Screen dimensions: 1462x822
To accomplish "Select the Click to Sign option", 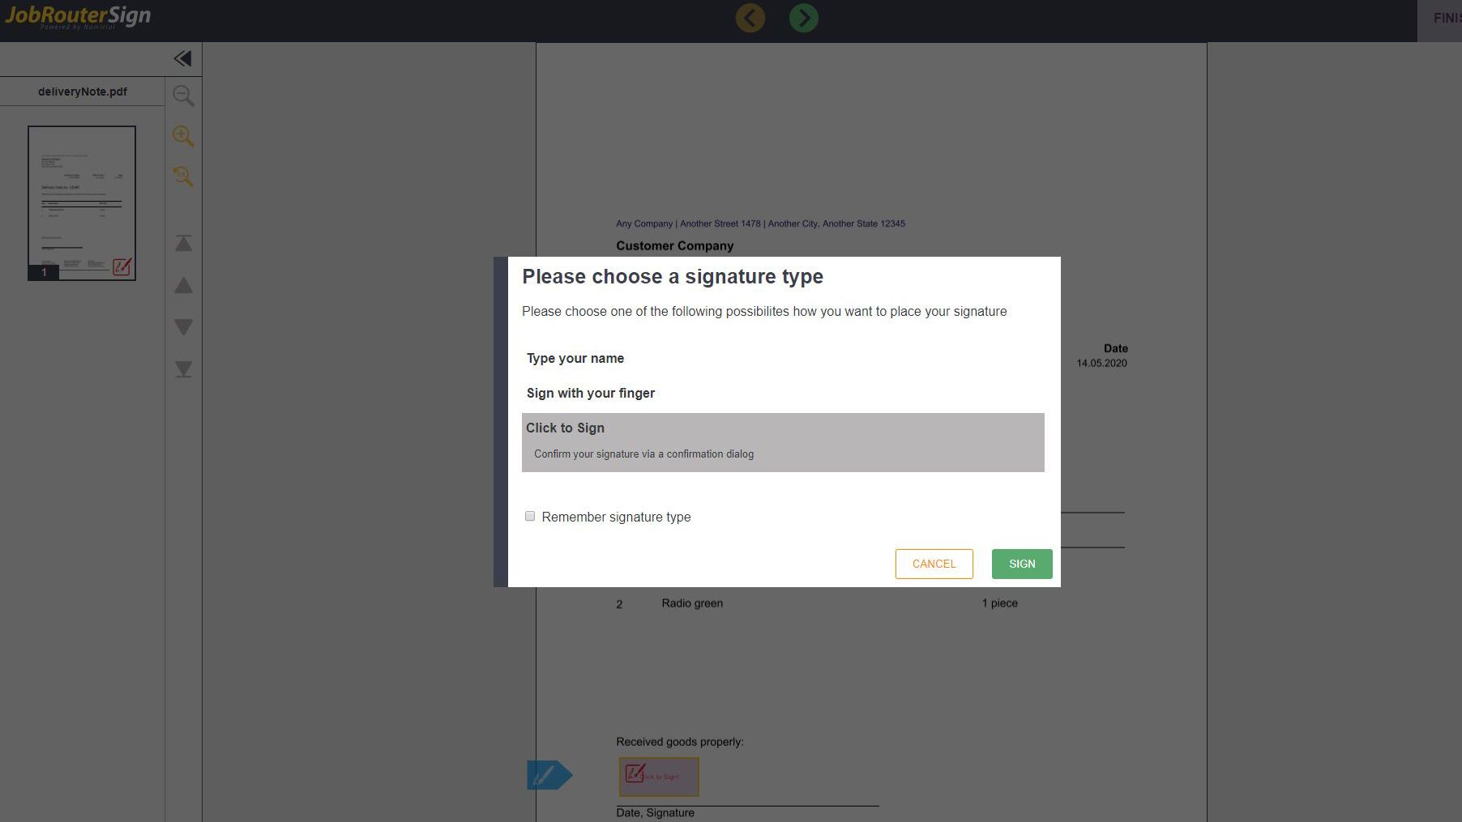I will coord(783,442).
